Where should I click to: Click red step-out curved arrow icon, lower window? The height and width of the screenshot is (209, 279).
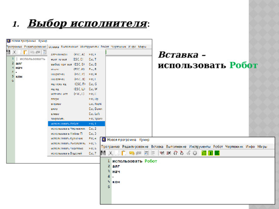click(182, 153)
